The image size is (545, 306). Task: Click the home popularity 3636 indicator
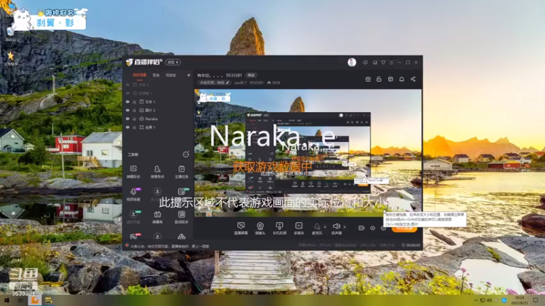(274, 82)
